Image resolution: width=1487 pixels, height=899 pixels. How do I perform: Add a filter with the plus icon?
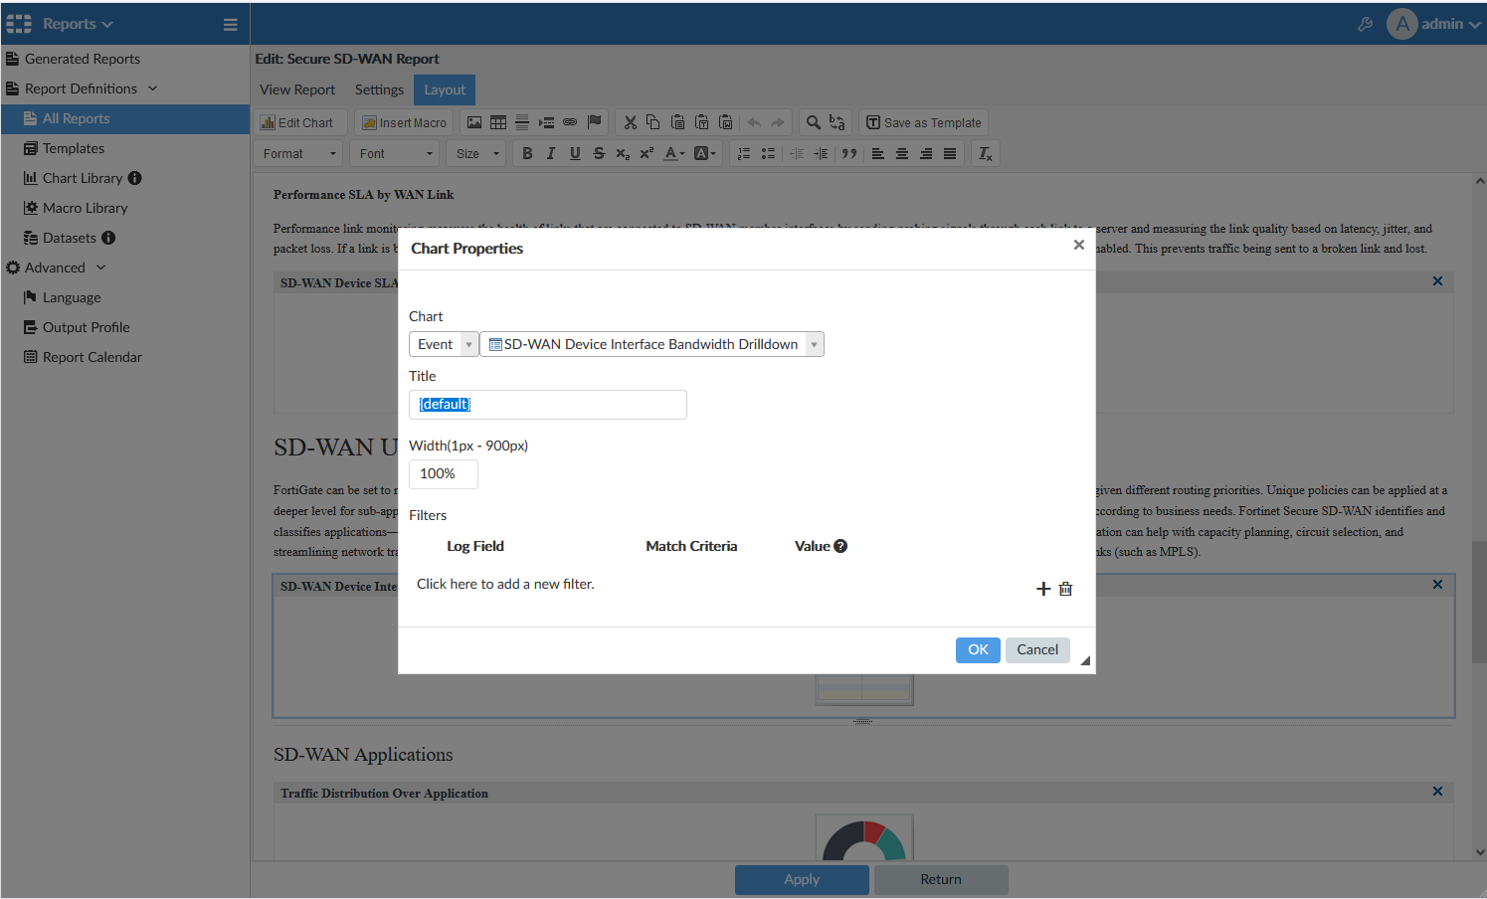pos(1043,589)
